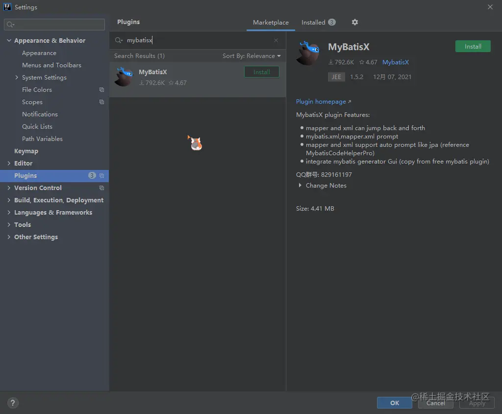This screenshot has height=414, width=502.
Task: Open Path Variables settings
Action: point(42,139)
